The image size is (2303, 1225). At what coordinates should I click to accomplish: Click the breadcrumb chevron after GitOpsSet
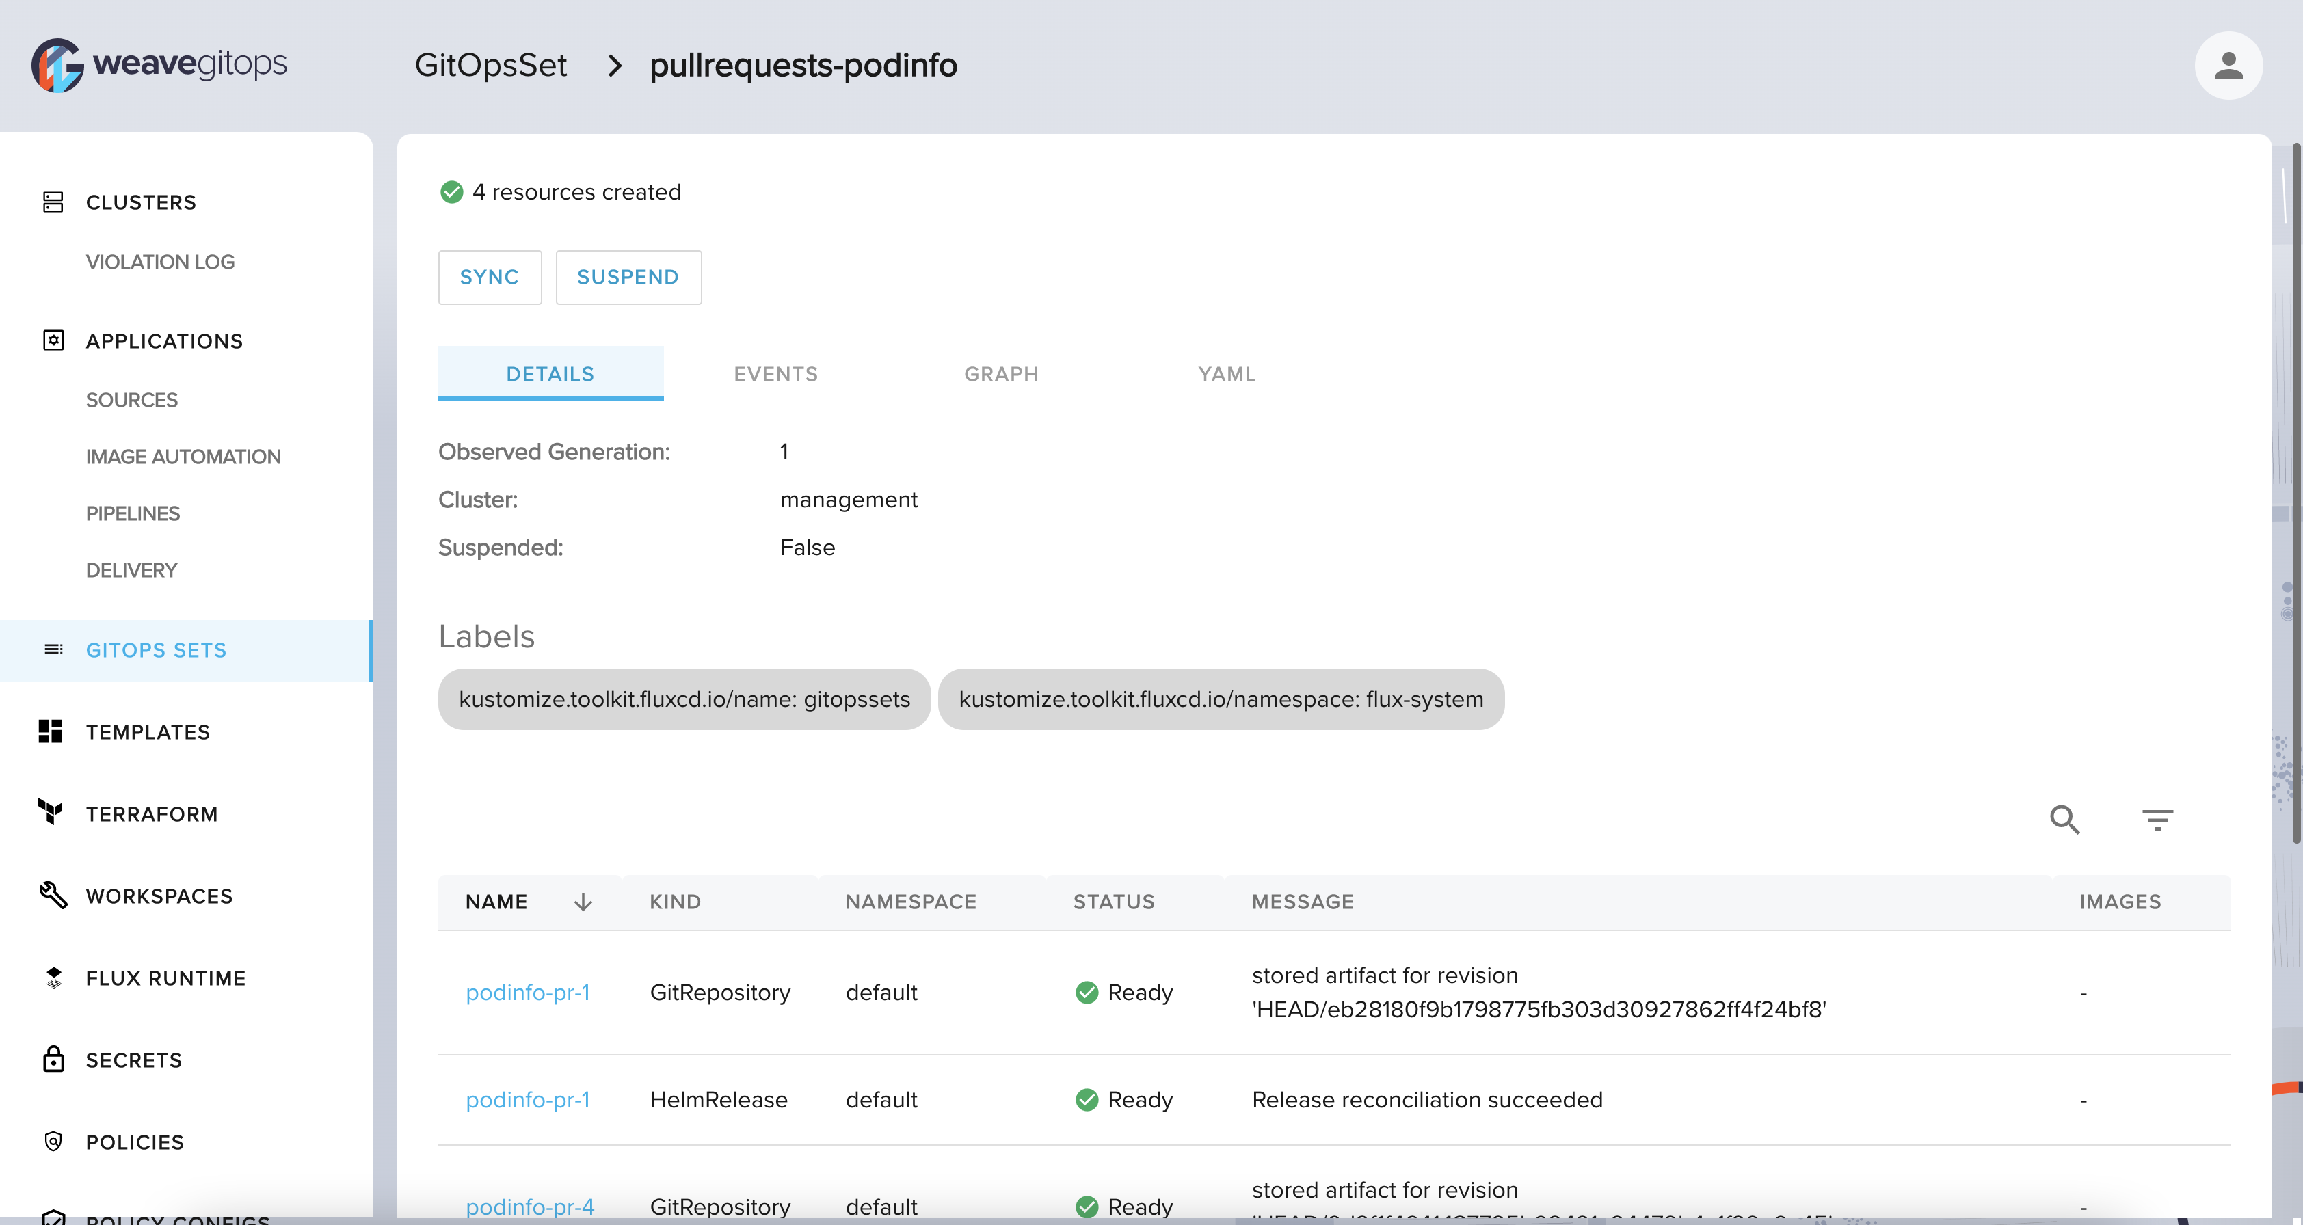614,65
